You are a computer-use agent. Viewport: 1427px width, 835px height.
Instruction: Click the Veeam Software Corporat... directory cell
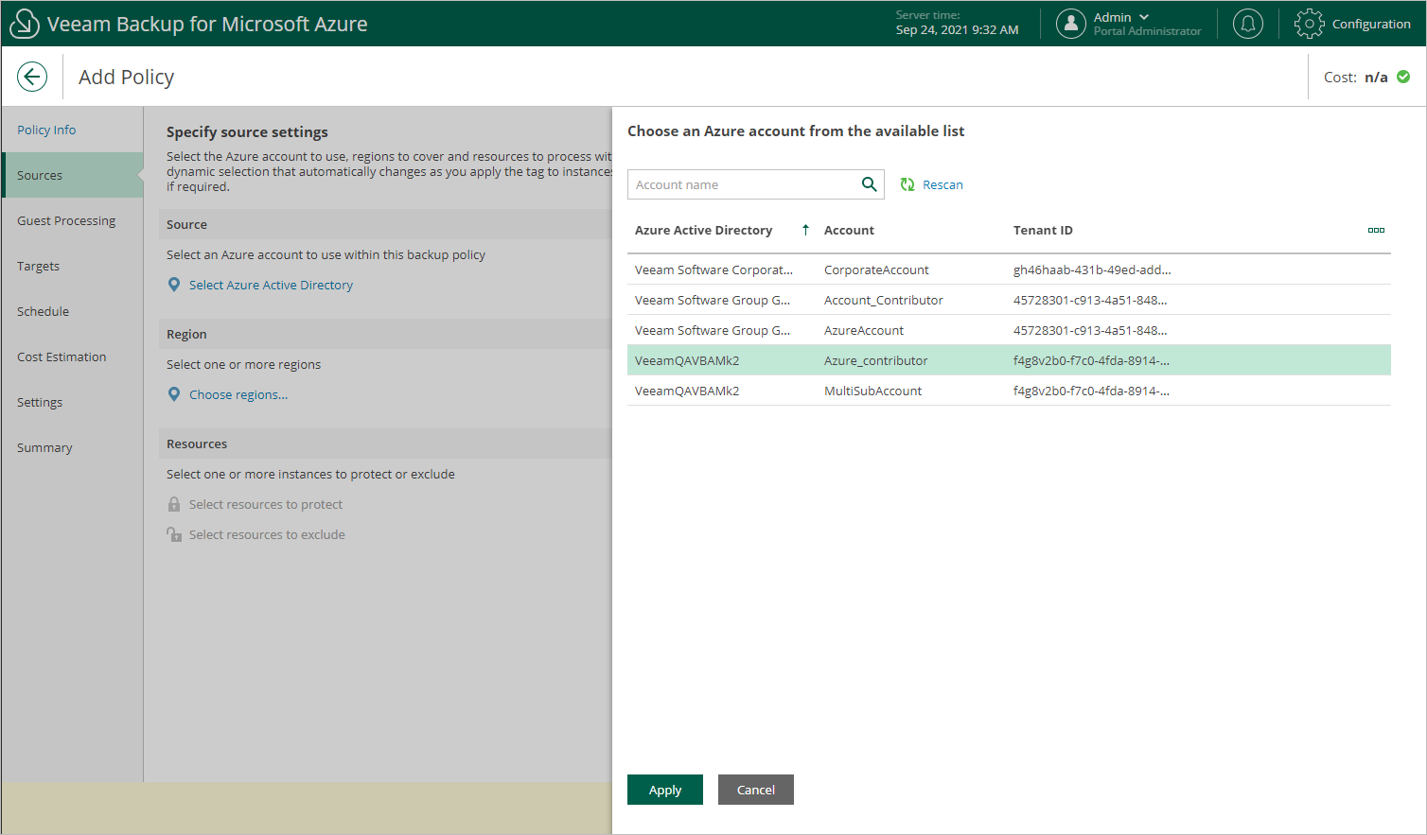coord(713,270)
